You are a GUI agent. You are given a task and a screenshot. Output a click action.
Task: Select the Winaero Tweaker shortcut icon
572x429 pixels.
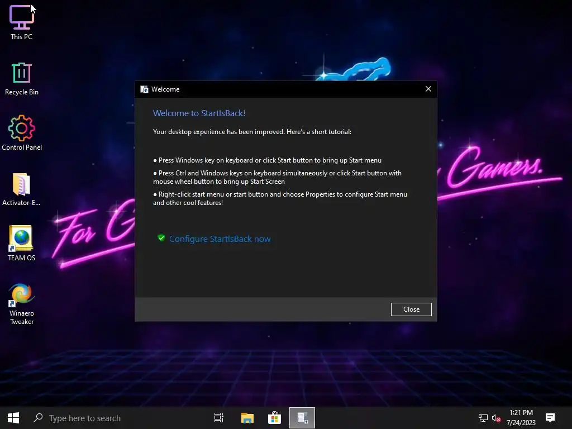pos(22,295)
